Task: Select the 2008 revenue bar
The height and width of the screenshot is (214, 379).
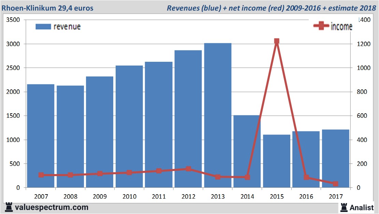Action: tap(70, 137)
